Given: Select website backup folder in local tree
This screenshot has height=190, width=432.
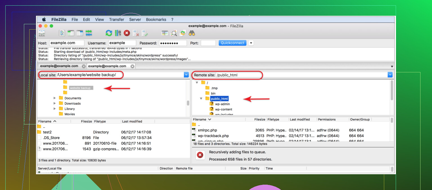Looking at the screenshot, I should pyautogui.click(x=81, y=88).
